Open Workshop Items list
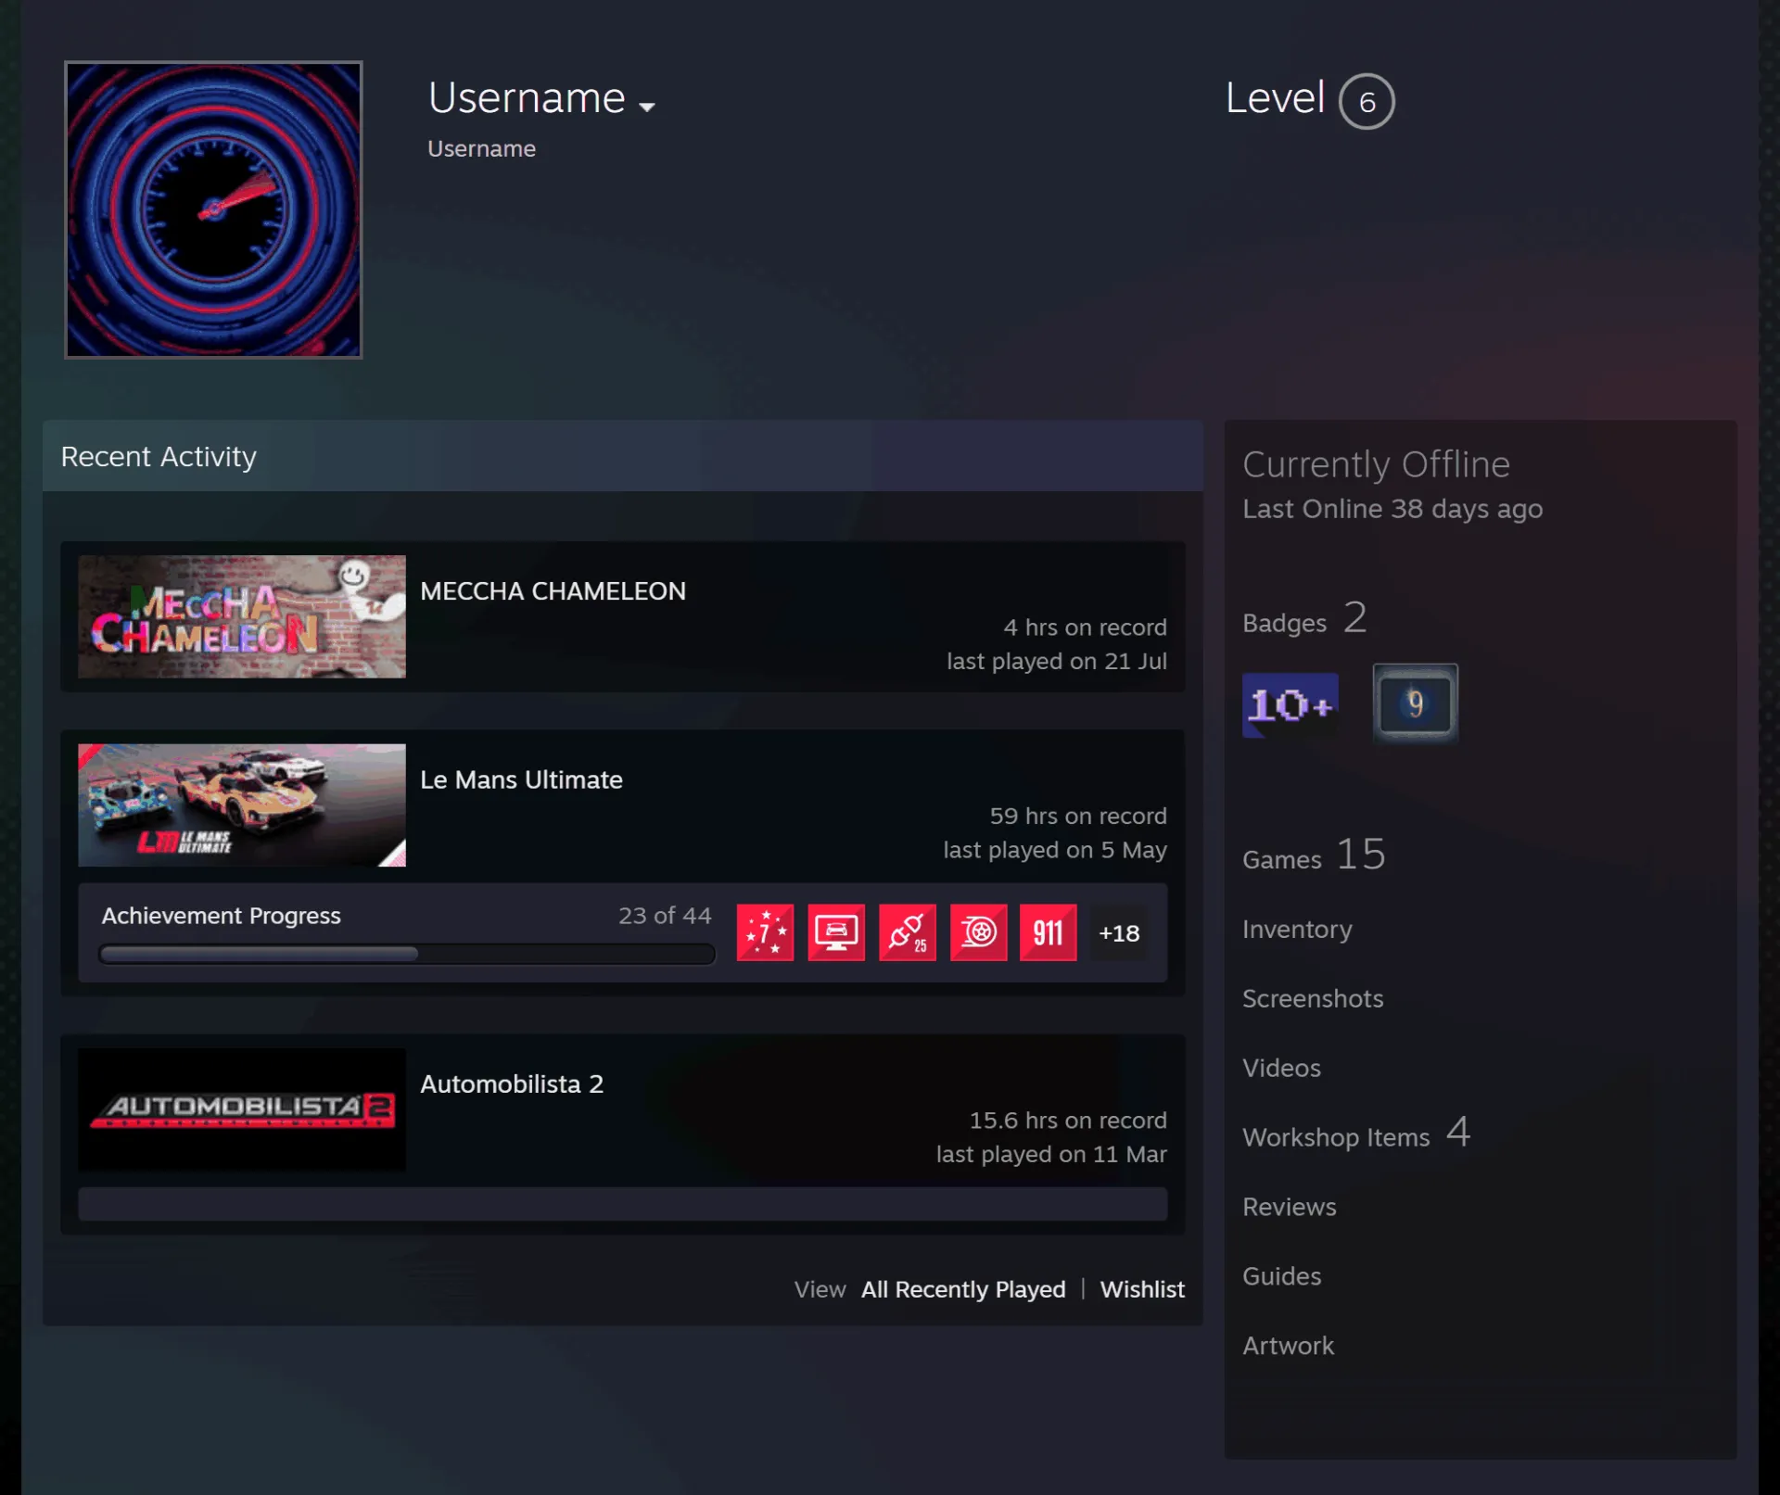 pos(1356,1134)
